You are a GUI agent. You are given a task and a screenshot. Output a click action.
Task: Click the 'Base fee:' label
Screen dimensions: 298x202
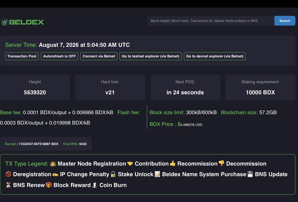11,112
